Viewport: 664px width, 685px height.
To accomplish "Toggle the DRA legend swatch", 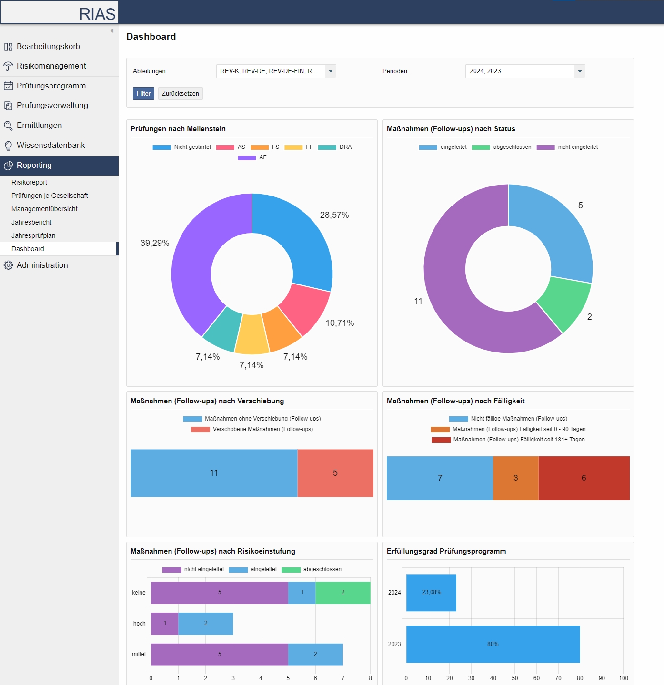I will tap(327, 147).
